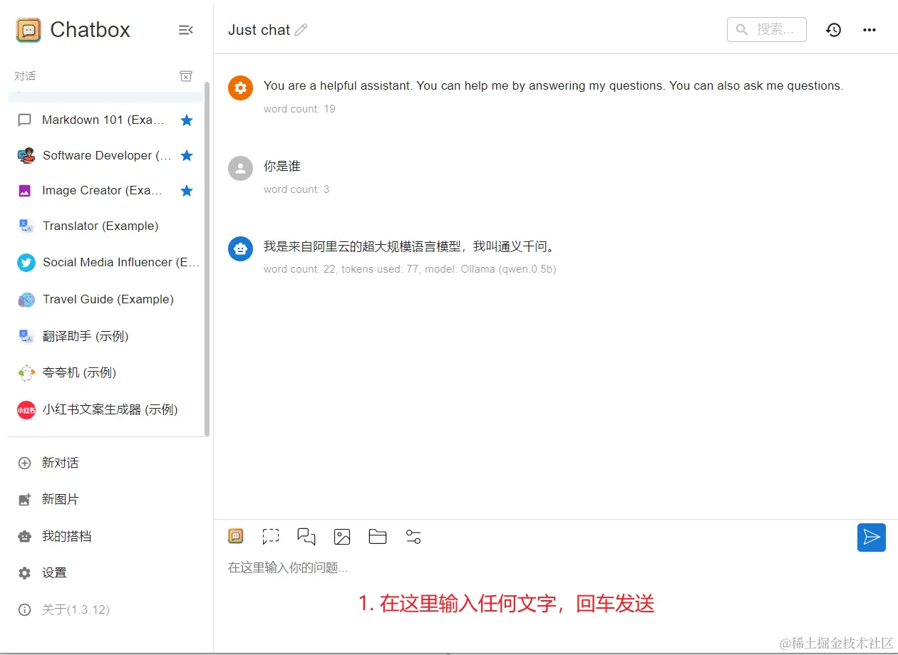Open conversation settings sliders icon
898x655 pixels.
[413, 537]
